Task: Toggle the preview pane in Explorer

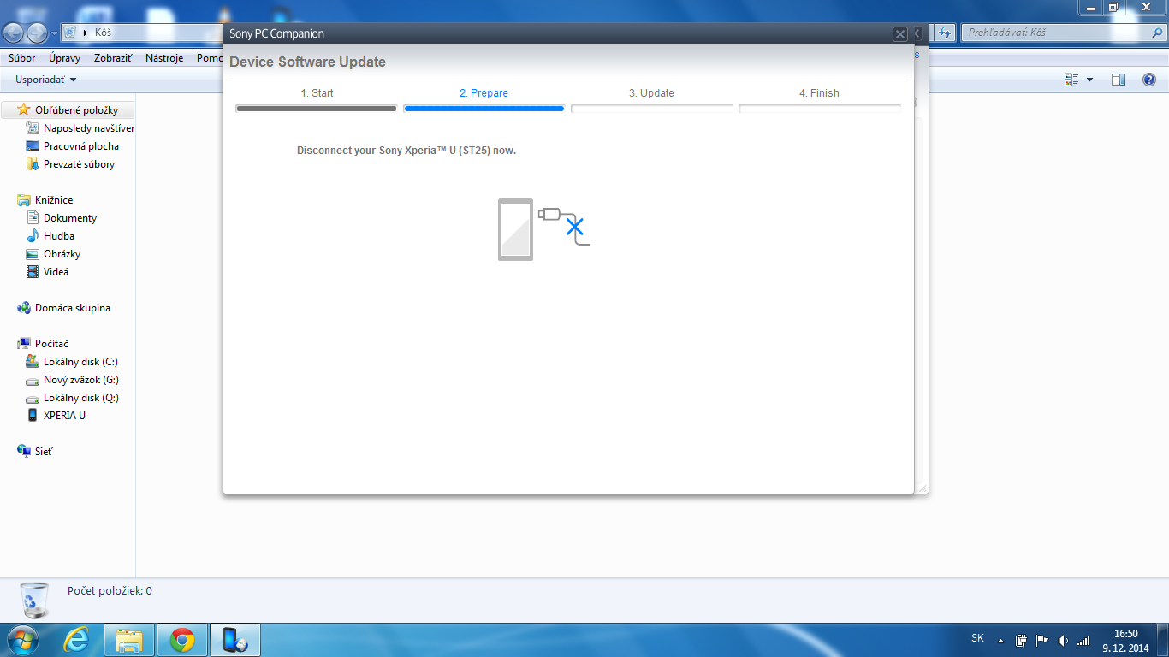Action: [1119, 80]
